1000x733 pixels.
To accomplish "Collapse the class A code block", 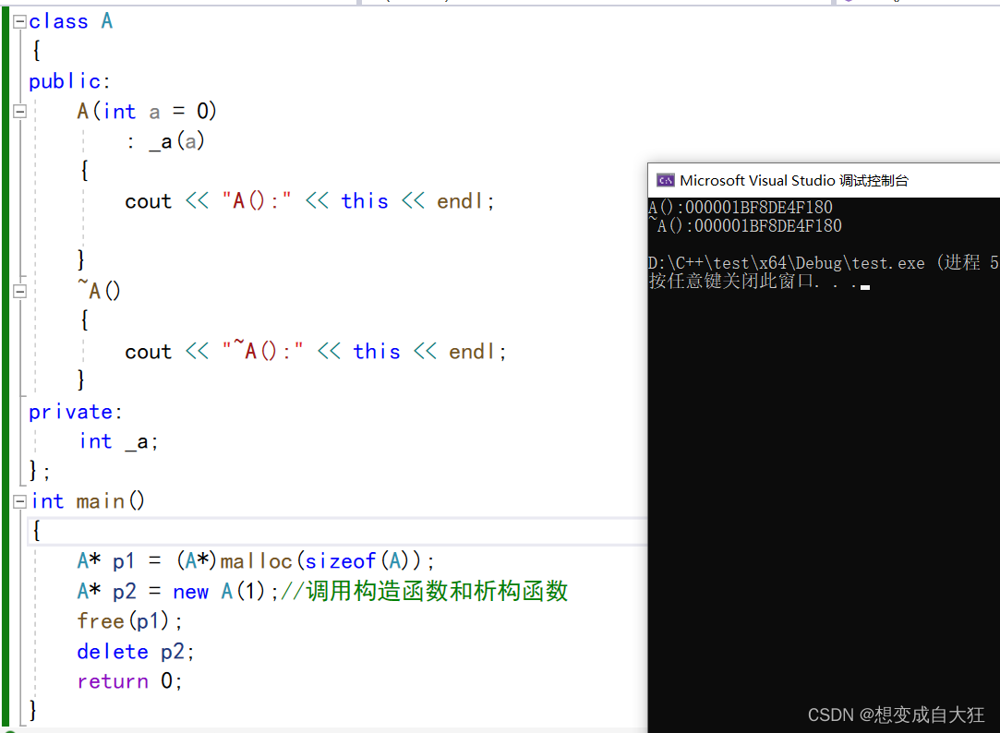I will point(19,20).
